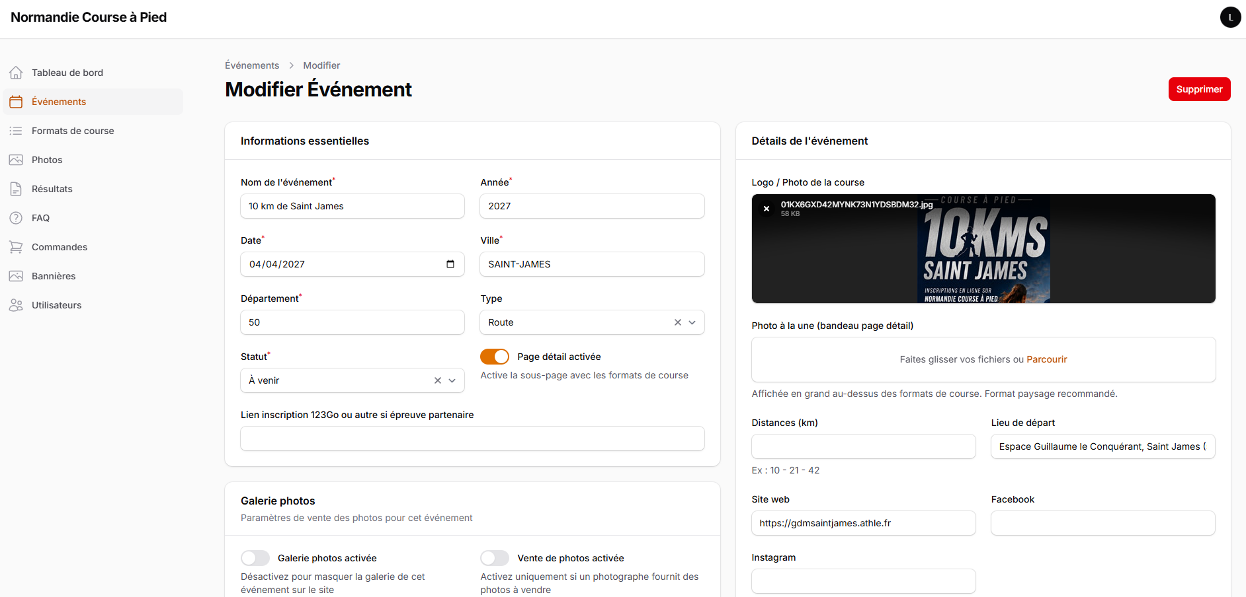1246x597 pixels.
Task: Click the Événements calendar icon
Action: tap(16, 102)
